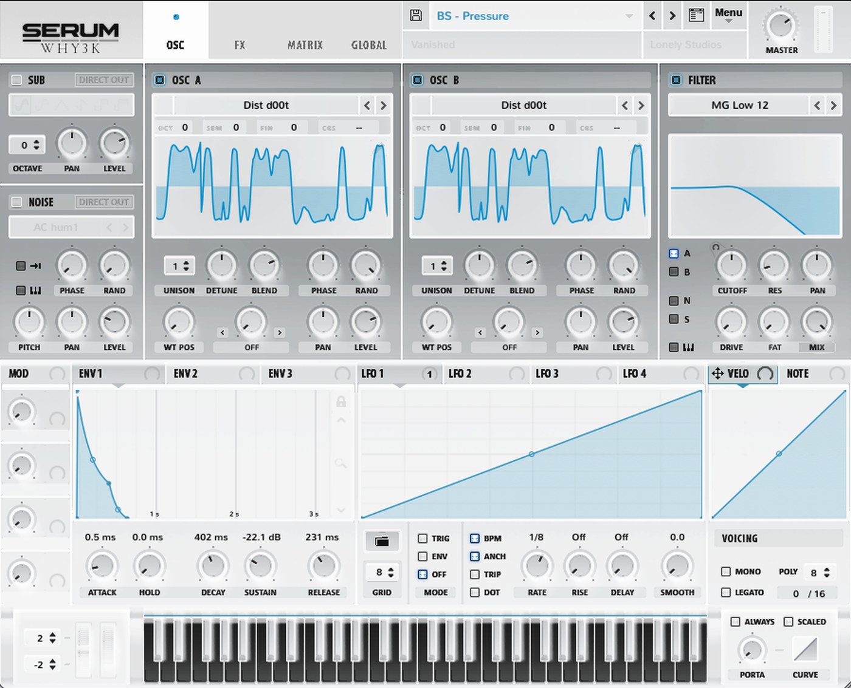Open the preset browser icon next to Menu

[x=696, y=16]
